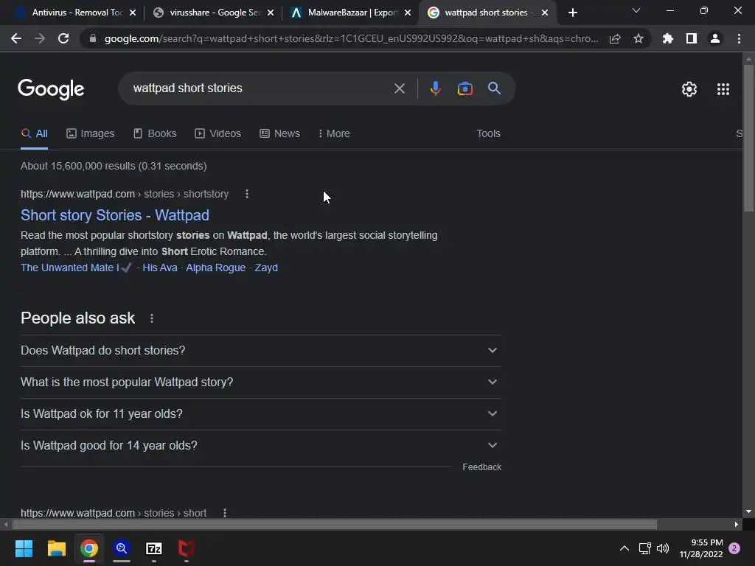
Task: View site information via the padlock icon
Action: 93,38
